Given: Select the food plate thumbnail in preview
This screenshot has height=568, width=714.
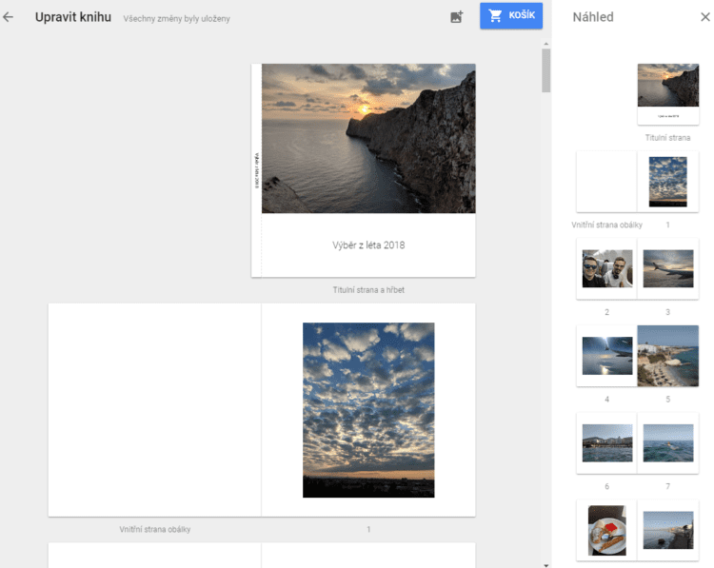Looking at the screenshot, I should [607, 530].
